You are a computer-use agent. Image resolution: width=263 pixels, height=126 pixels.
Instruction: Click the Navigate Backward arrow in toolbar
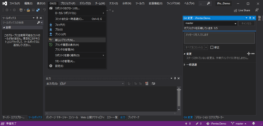pyautogui.click(x=7, y=10)
